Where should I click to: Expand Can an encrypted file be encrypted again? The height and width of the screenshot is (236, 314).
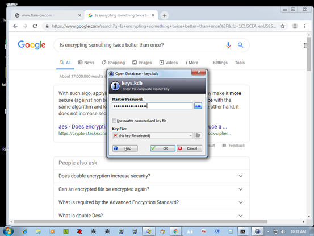[152, 189]
